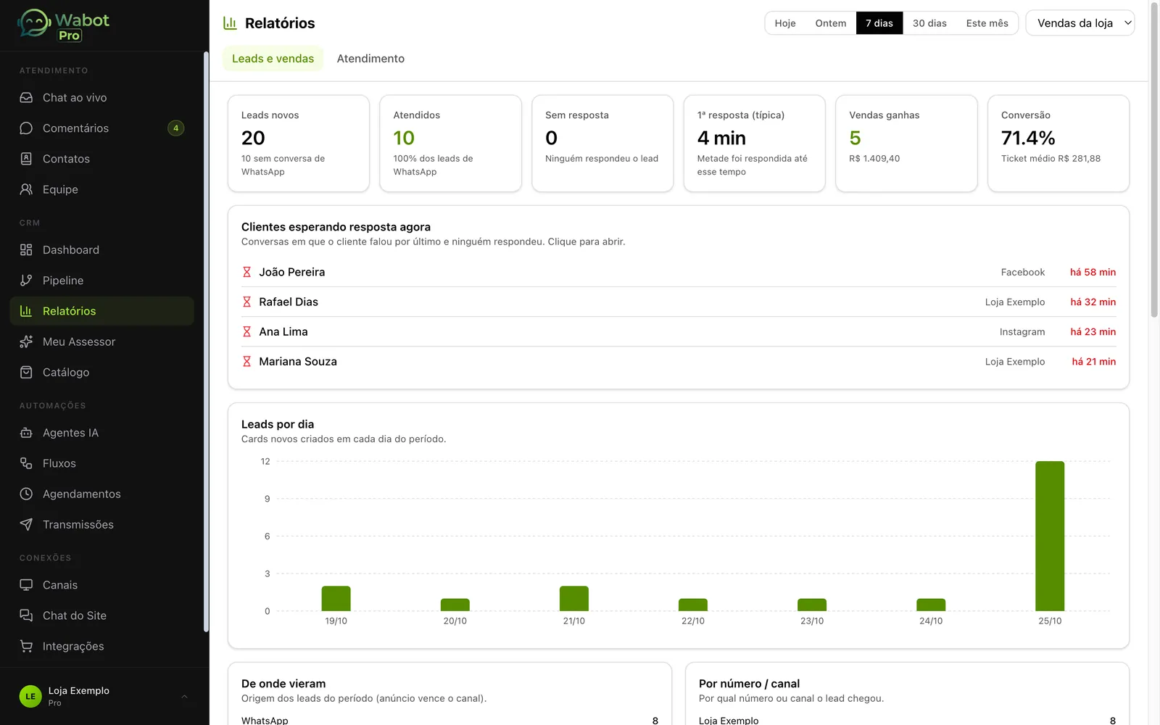Select the Ontem period filter
The width and height of the screenshot is (1160, 725).
[831, 23]
